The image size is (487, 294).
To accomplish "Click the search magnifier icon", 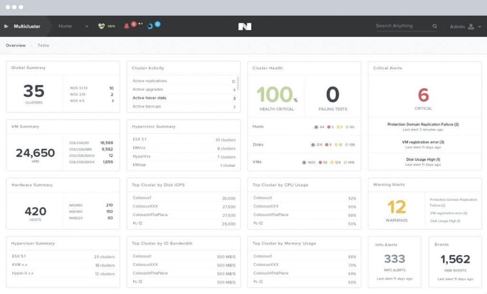I will (x=435, y=26).
